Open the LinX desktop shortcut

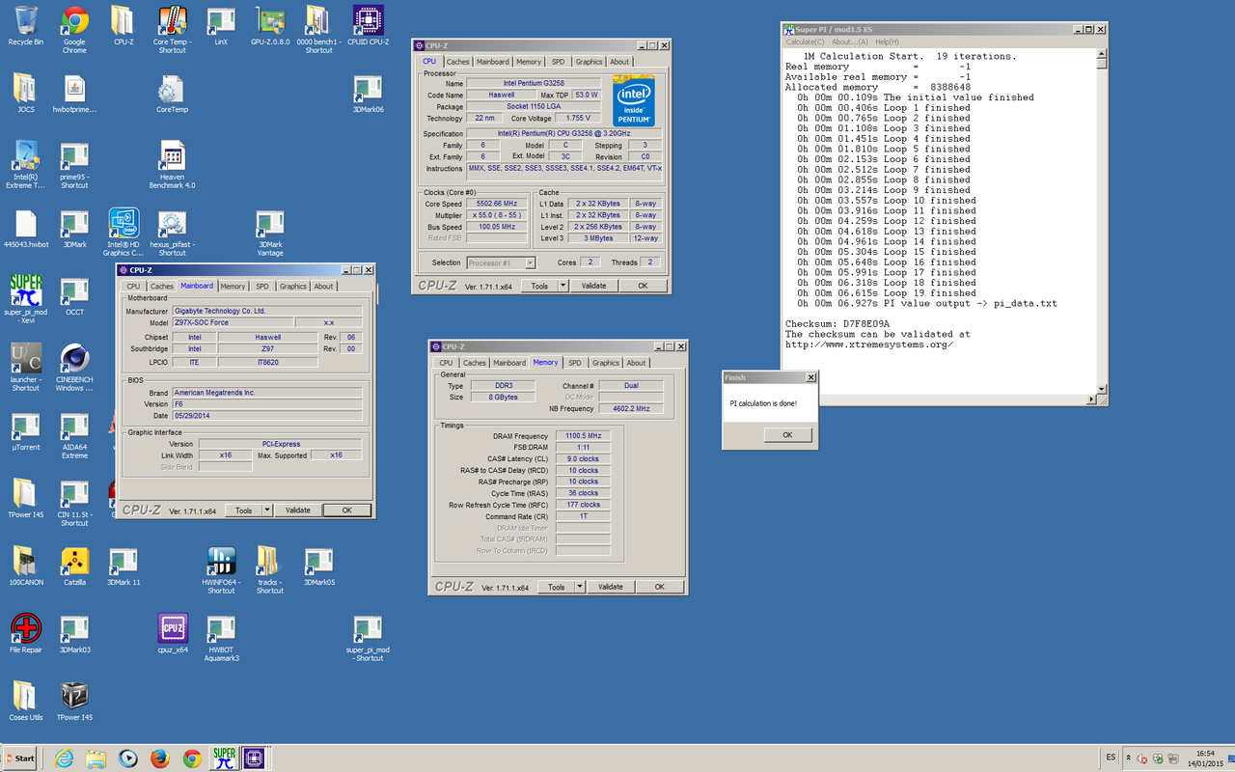click(221, 27)
